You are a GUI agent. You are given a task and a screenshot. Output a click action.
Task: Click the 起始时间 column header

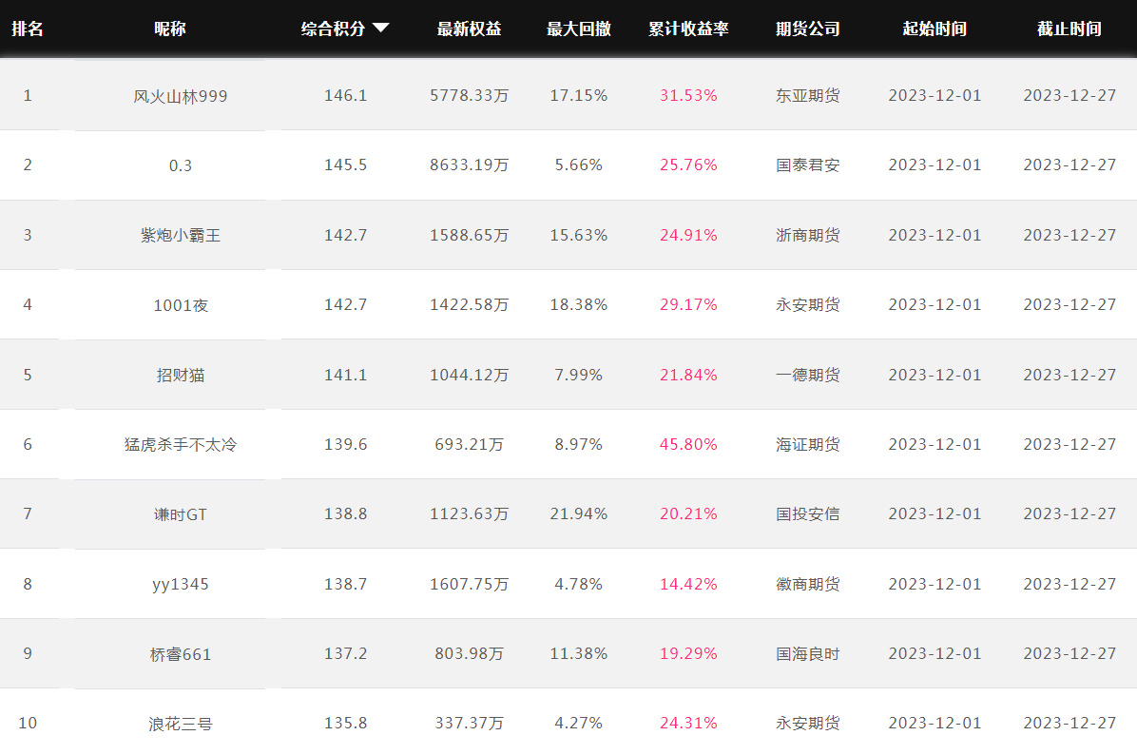tap(935, 29)
